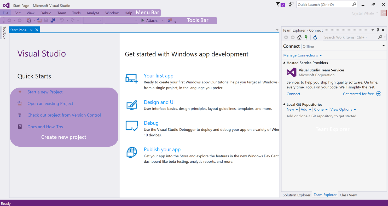
Task: Go to Team Explorer Home icon
Action: coord(299,37)
